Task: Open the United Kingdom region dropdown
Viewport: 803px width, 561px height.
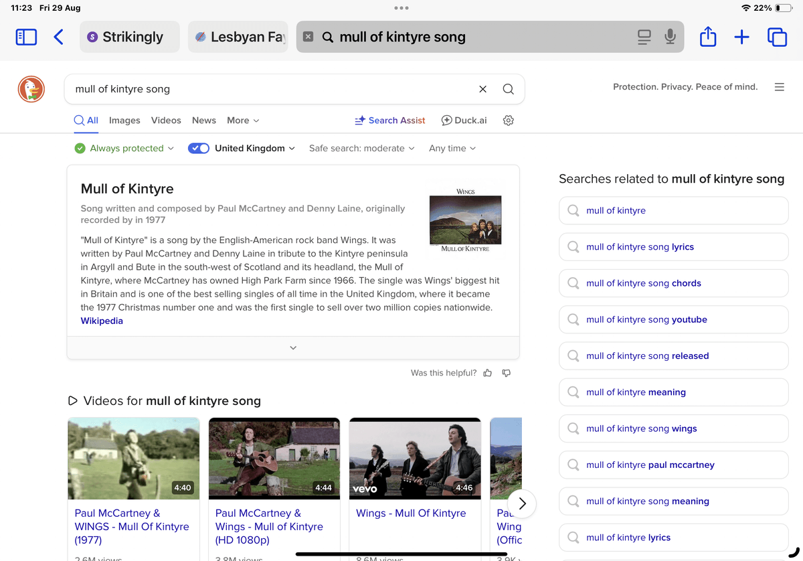Action: click(x=255, y=149)
